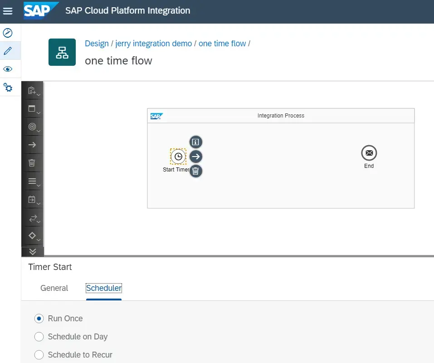Choose Schedule on Day scheduling
434x363 pixels.
39,336
